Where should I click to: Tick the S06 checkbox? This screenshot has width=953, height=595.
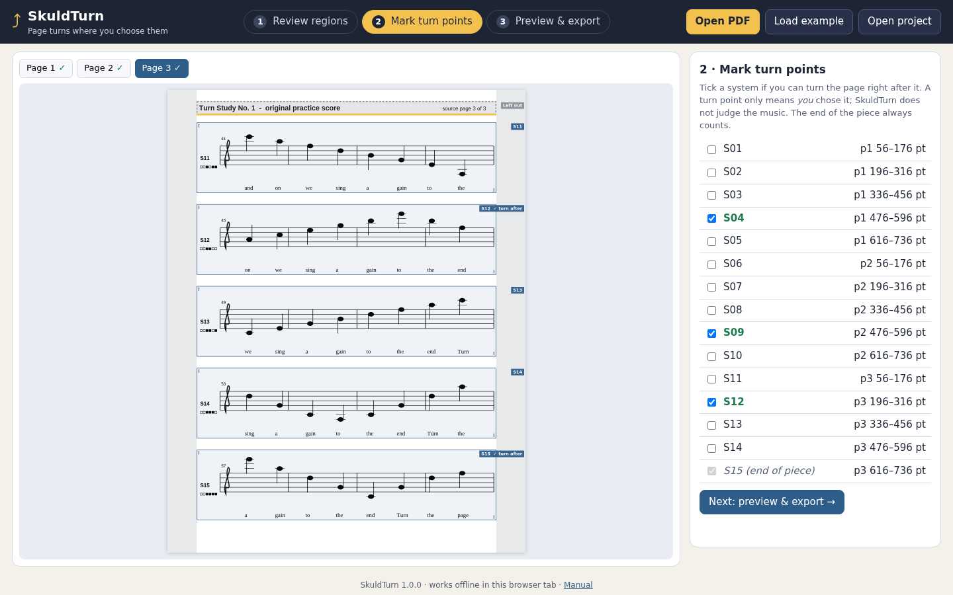pos(711,264)
